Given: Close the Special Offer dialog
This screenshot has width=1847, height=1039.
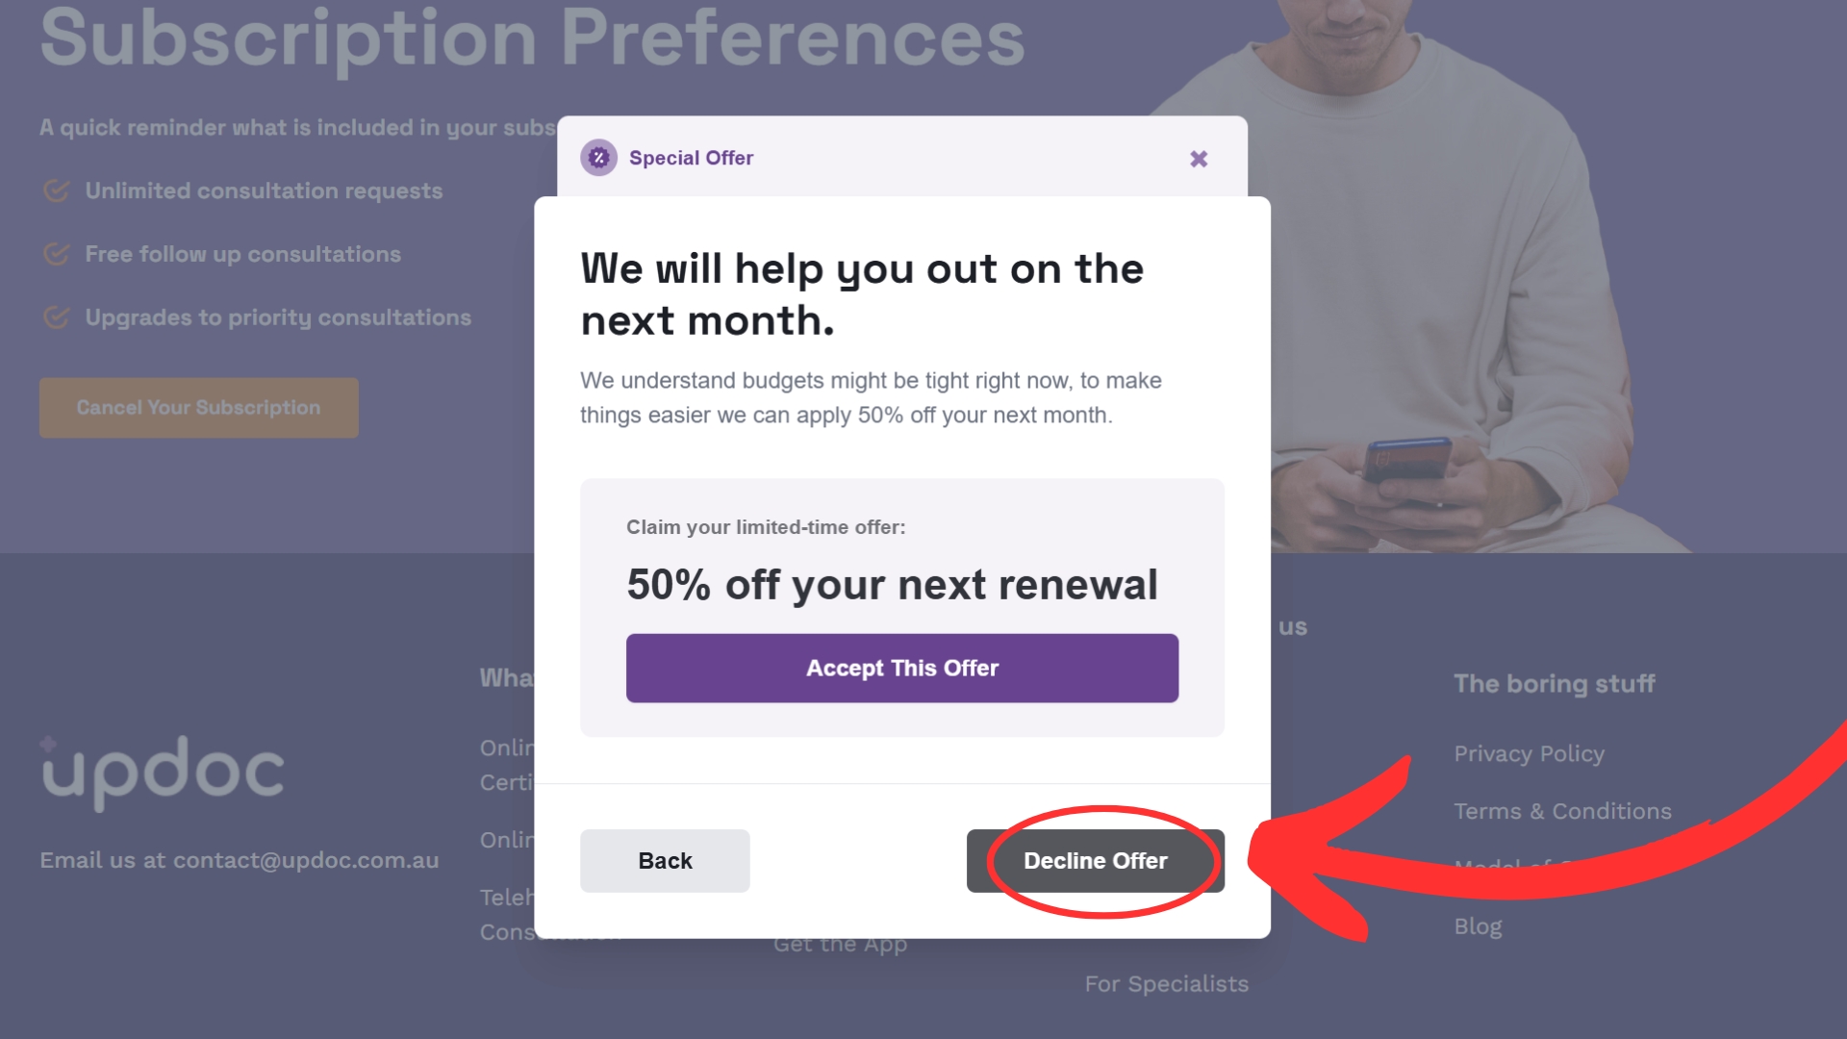Looking at the screenshot, I should [x=1199, y=159].
